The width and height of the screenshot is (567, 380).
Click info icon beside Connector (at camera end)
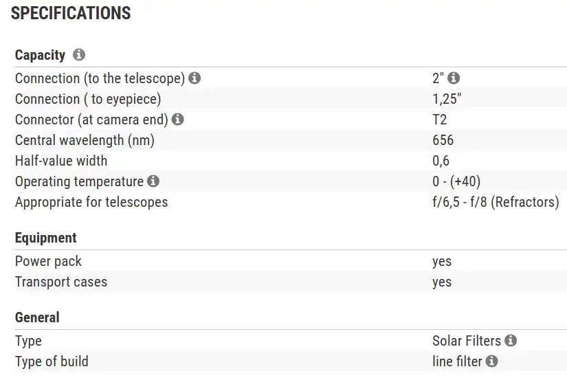178,120
